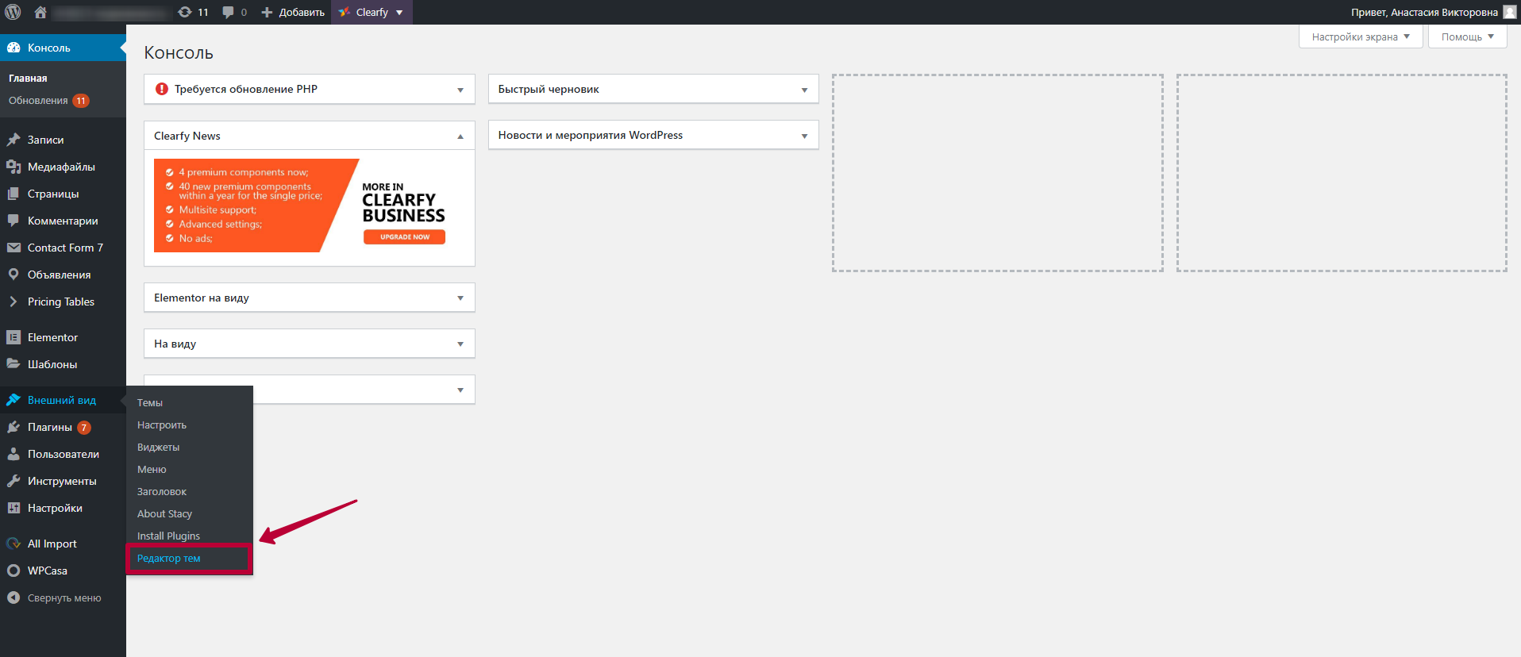The width and height of the screenshot is (1521, 657).
Task: Click the UPGRADE NOW button
Action: click(405, 236)
